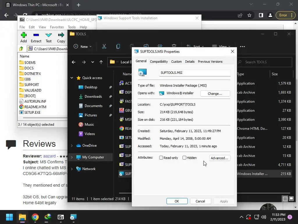The width and height of the screenshot is (298, 224).
Task: Click the Cut scissors icon in Explorer
Action: [x=104, y=46]
